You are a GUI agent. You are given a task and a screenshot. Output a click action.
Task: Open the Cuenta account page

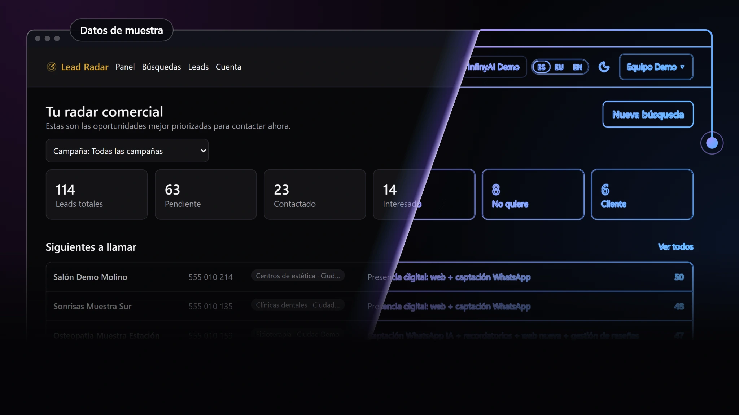point(228,67)
